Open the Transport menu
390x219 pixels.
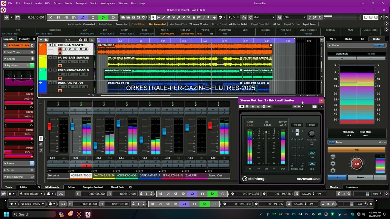point(81,3)
